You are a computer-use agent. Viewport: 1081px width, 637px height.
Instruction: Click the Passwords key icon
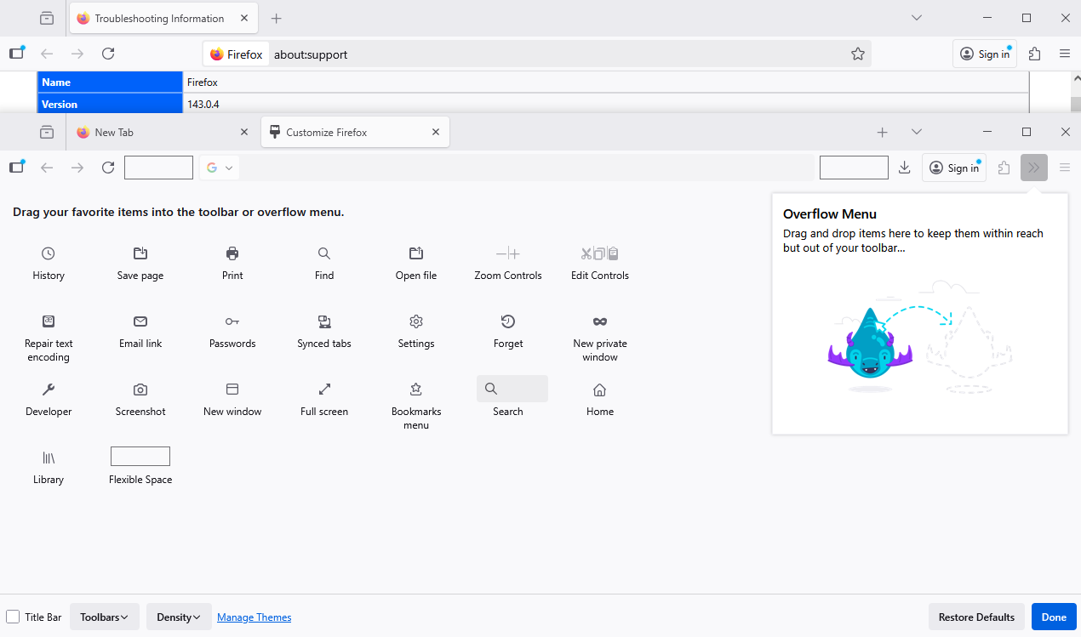click(232, 321)
